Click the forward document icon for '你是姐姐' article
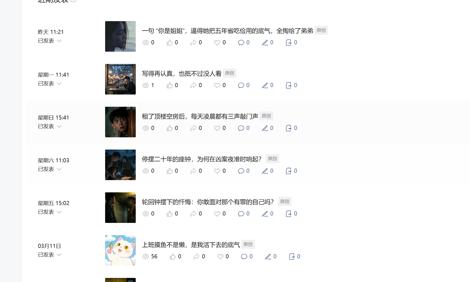470x282 pixels. pyautogui.click(x=288, y=43)
